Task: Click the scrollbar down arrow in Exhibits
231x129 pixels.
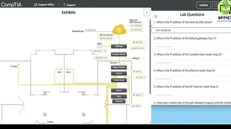Action: (x=150, y=122)
